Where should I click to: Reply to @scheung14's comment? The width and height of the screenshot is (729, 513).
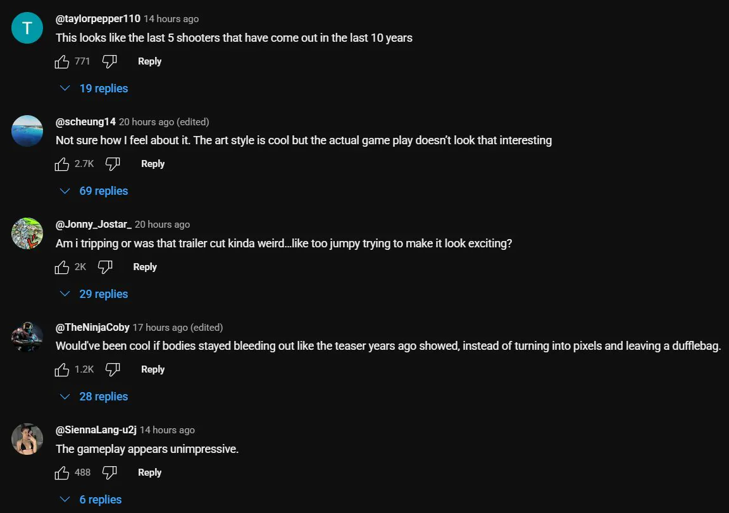tap(153, 164)
